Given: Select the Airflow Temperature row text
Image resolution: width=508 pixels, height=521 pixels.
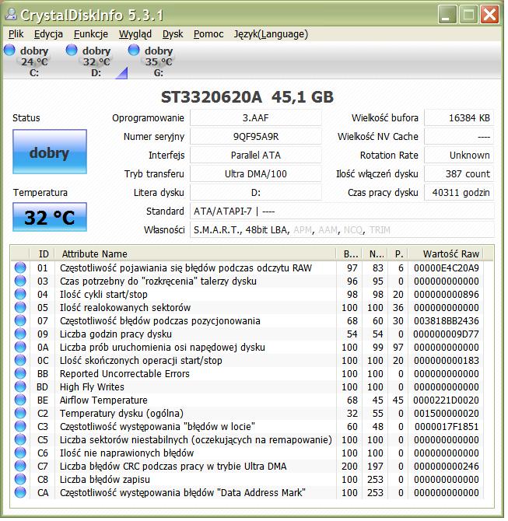Looking at the screenshot, I should 103,400.
